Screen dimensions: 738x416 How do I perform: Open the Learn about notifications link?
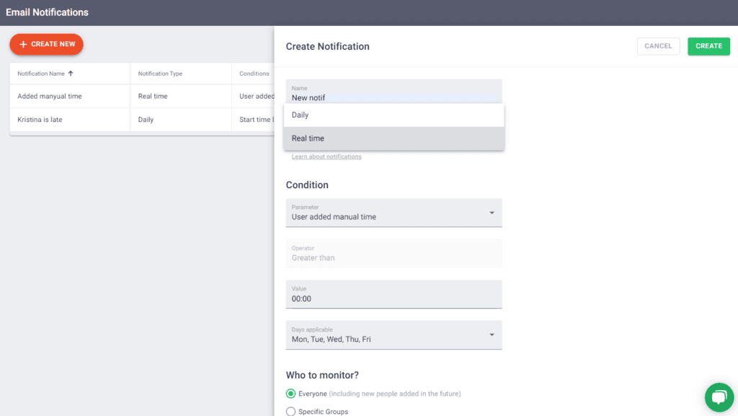click(326, 156)
